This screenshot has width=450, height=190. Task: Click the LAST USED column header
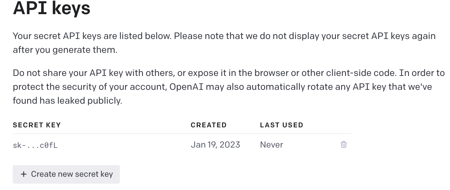281,125
